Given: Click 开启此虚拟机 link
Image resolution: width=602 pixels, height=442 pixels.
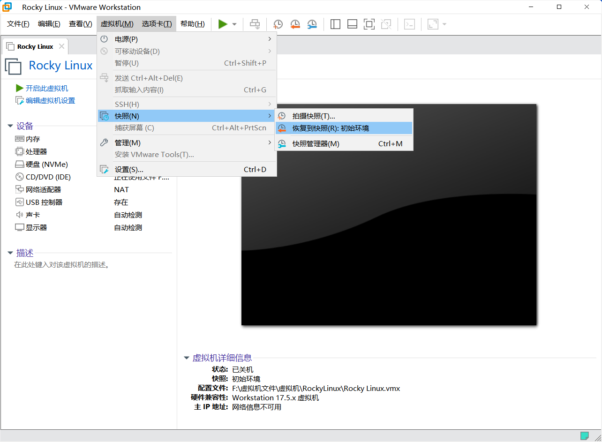Looking at the screenshot, I should point(46,88).
